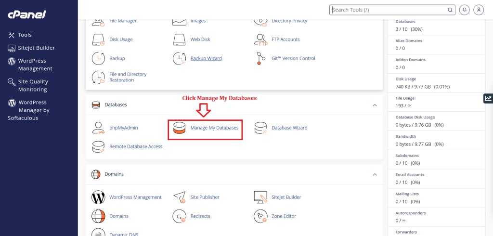Click the Backup Wizard icon
Screen dimensions: 493x236
point(180,59)
